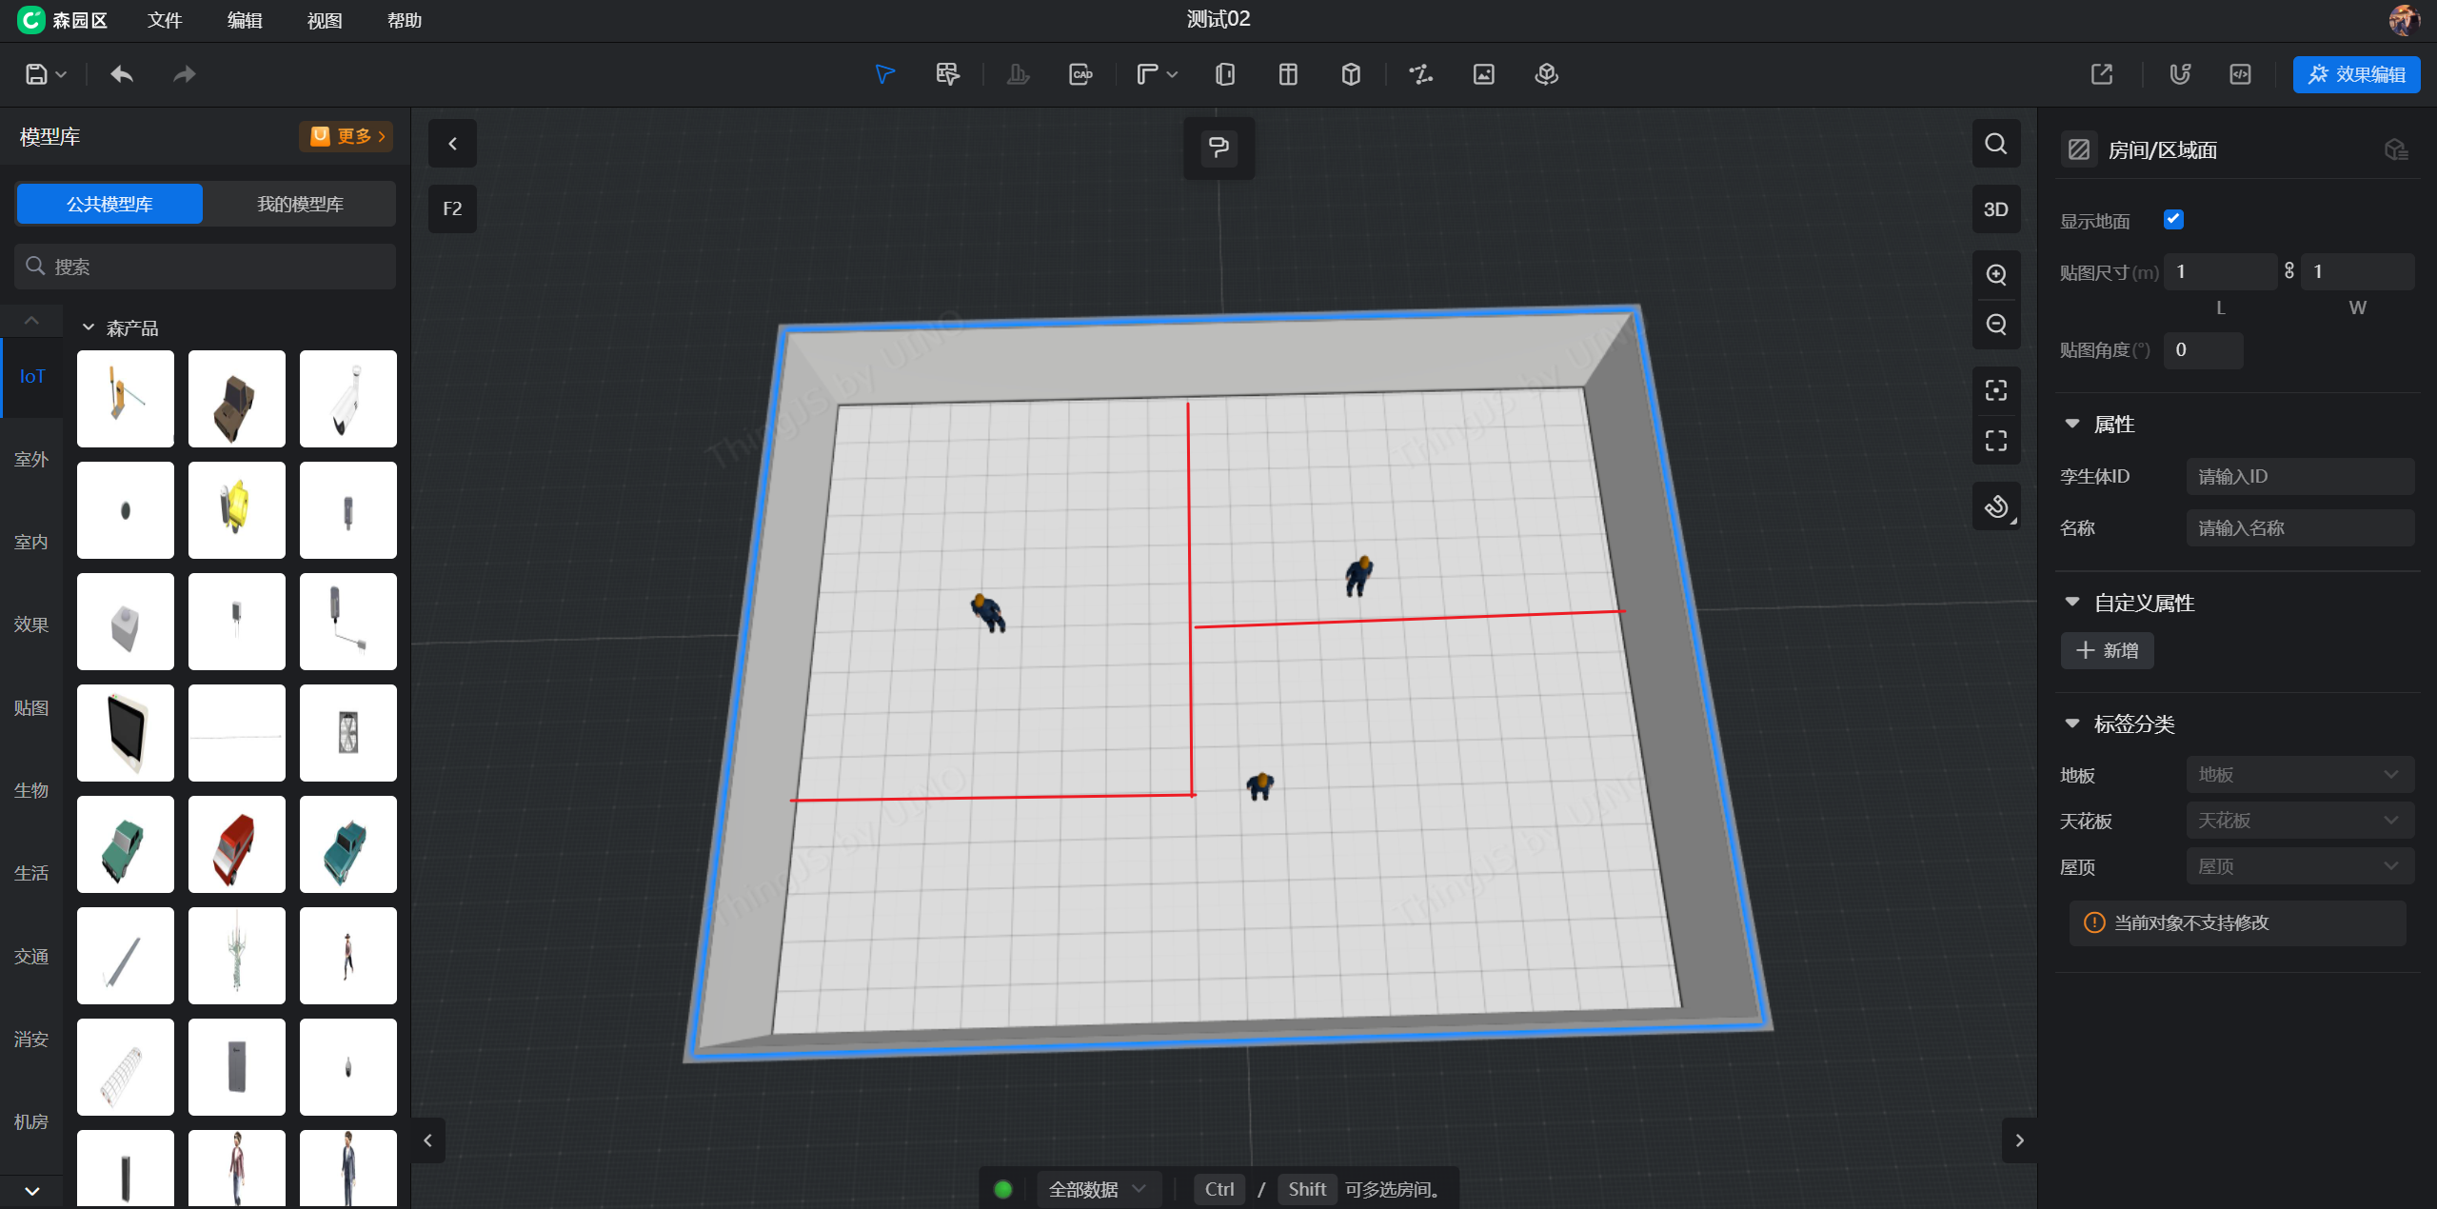
Task: Open the 全部数据 dropdown
Action: pyautogui.click(x=1097, y=1189)
